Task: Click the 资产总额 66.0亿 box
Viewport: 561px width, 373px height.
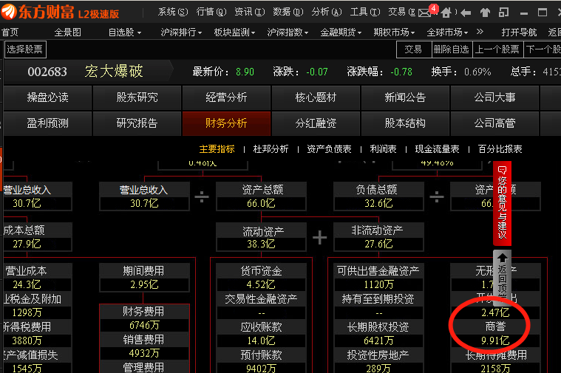Action: (x=261, y=196)
